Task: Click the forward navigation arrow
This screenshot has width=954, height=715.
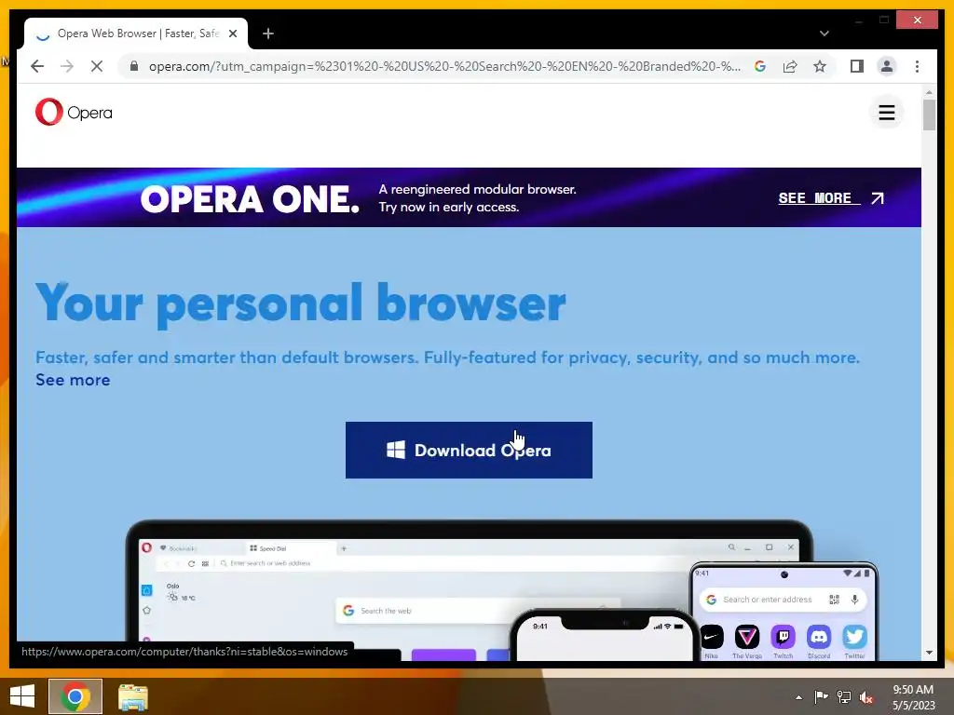Action: (67, 66)
